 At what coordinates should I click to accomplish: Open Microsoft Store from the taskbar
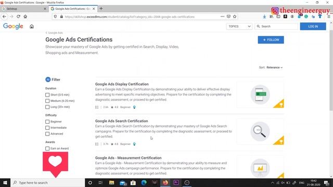[x=133, y=183]
